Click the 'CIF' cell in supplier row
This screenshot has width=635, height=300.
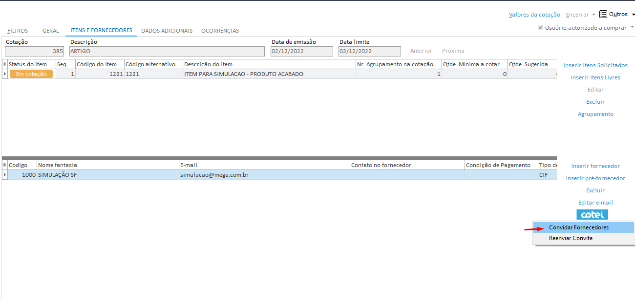pos(547,174)
